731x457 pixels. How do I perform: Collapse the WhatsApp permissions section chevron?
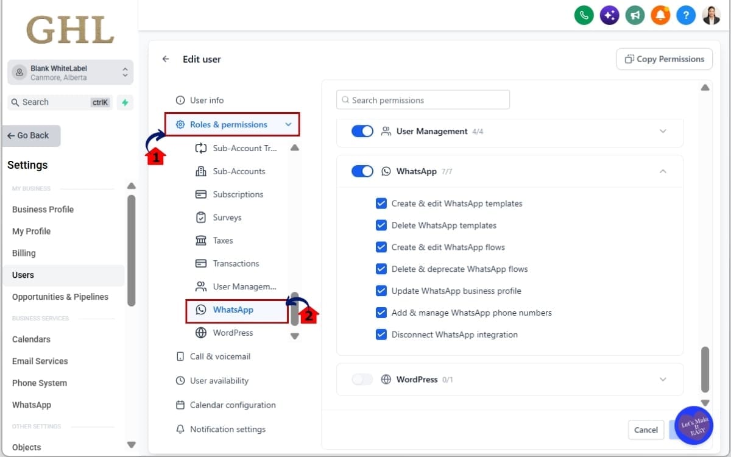[663, 171]
